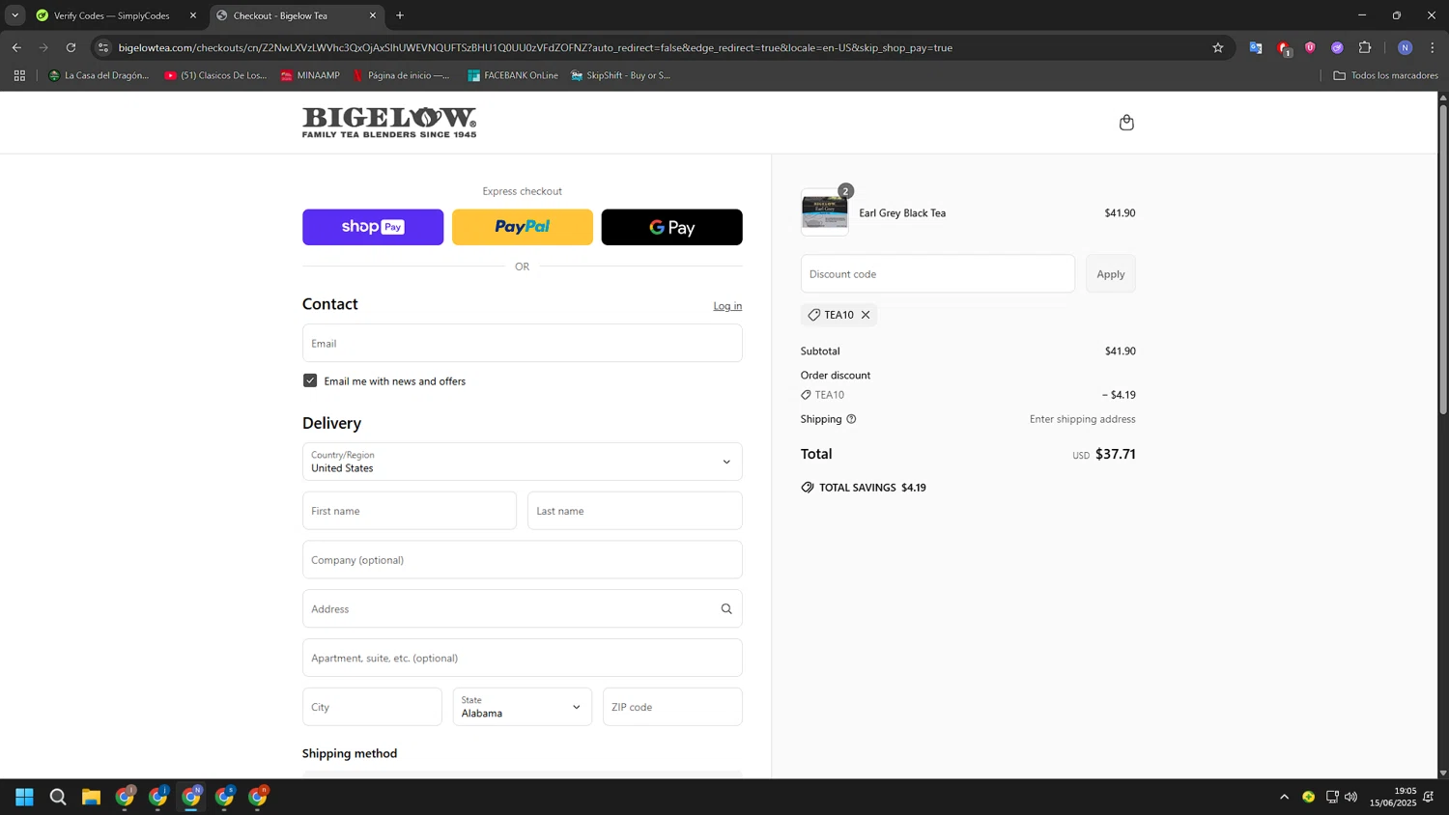Focus the First name field

pos(410,511)
